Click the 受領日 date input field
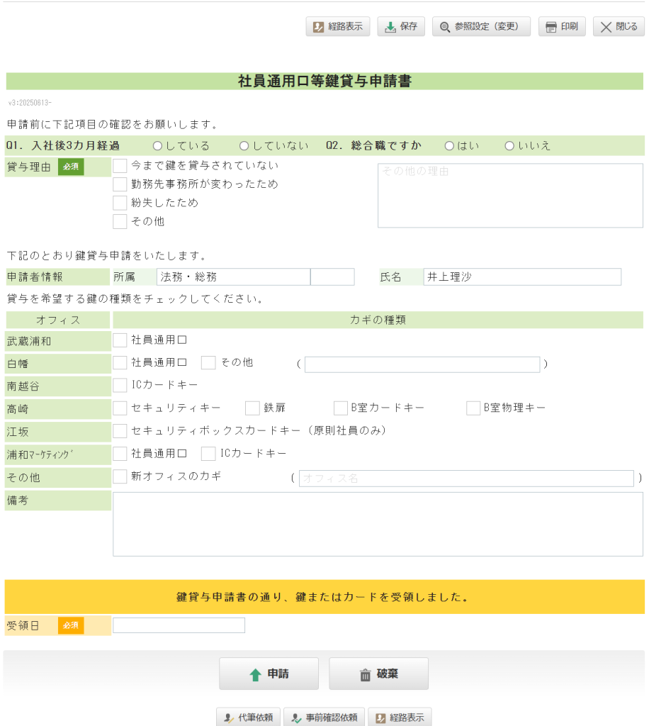The height and width of the screenshot is (726, 649). coord(179,625)
